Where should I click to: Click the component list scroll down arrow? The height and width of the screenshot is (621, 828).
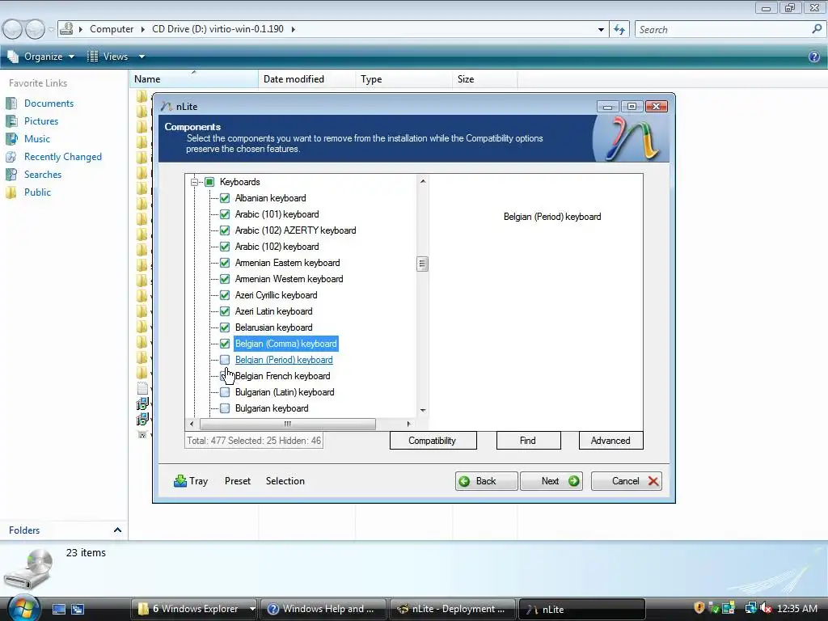(x=422, y=410)
